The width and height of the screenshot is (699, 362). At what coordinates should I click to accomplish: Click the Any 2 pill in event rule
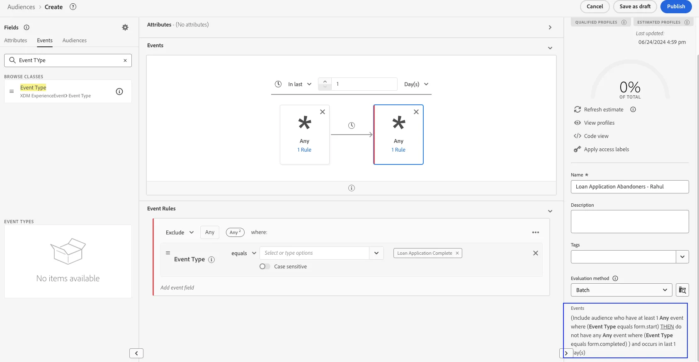click(235, 232)
